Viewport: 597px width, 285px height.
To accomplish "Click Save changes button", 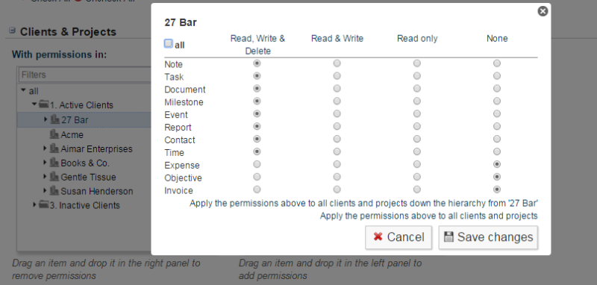I will click(x=488, y=237).
